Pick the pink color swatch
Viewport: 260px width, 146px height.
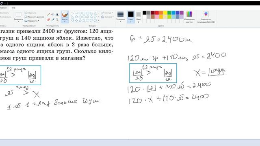tap(157, 17)
